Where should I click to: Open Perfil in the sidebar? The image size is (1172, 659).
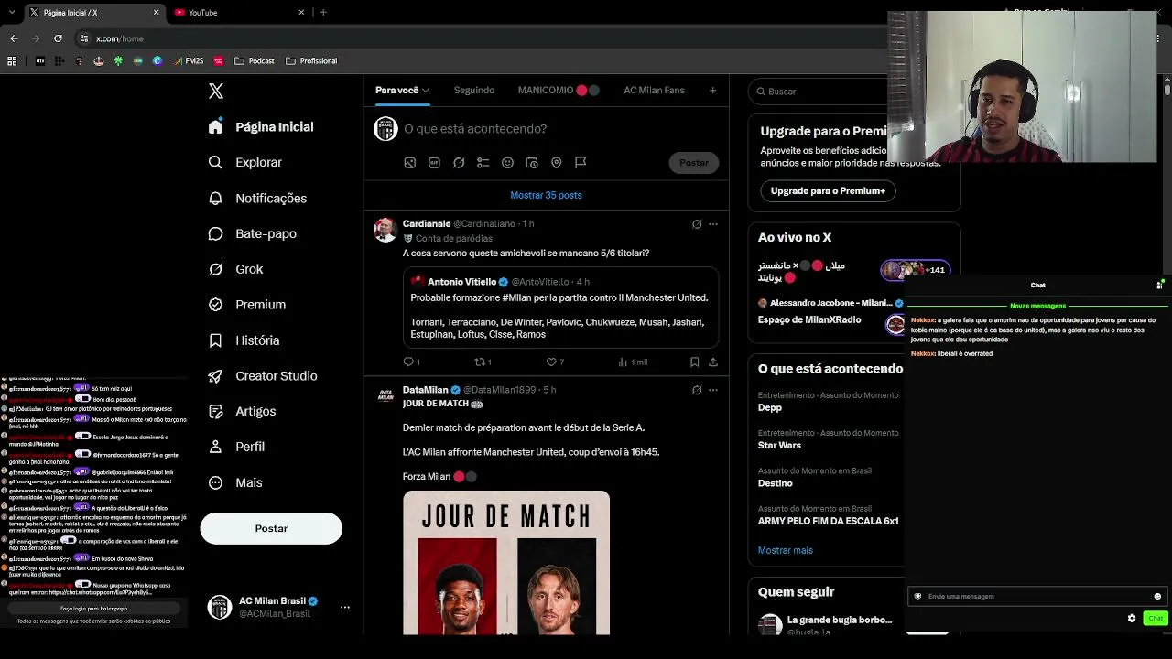(236, 447)
